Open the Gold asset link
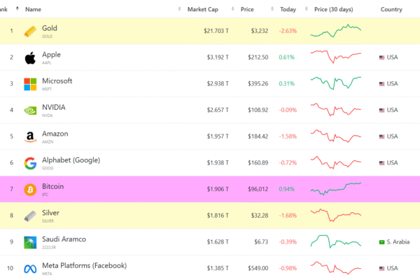 click(x=50, y=28)
